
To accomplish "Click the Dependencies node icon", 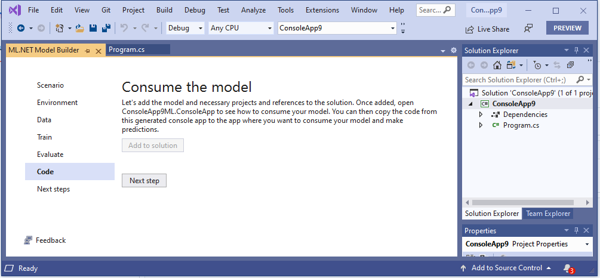I will tap(496, 115).
